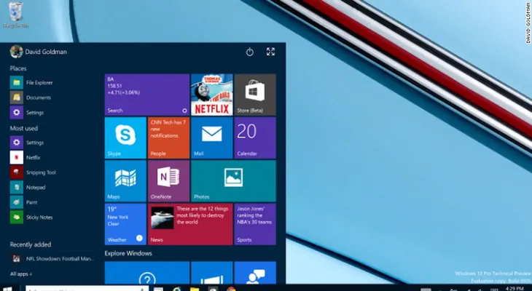Open Settings under the Places heading
Viewport: 532px width, 291px height.
pos(27,113)
